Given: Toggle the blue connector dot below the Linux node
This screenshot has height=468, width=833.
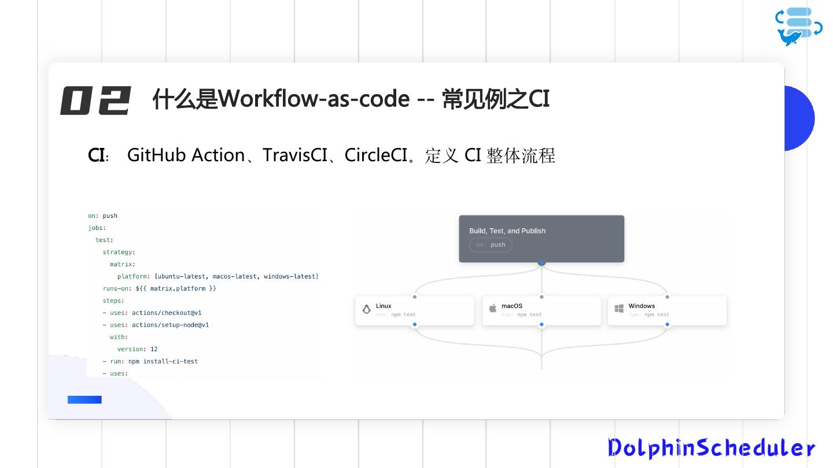Looking at the screenshot, I should 415,324.
